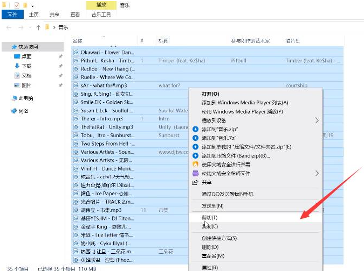364x271 pixels.
Task: Open 文档 in the sidebar
Action: point(26,75)
